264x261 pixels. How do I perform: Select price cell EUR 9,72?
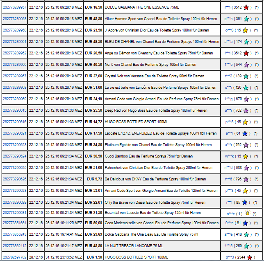pos(93,179)
